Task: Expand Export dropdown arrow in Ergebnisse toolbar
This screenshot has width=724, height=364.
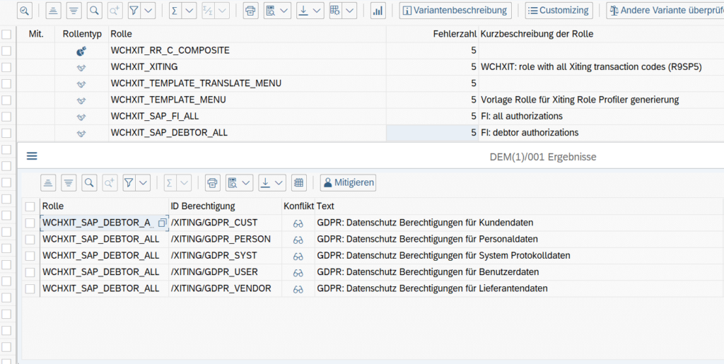Action: pyautogui.click(x=279, y=182)
